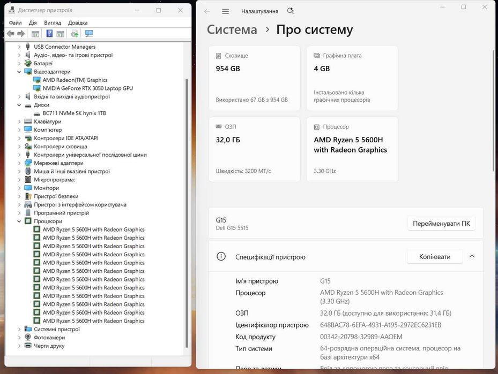Click the back arrow in Settings window
The image size is (498, 374).
click(207, 11)
